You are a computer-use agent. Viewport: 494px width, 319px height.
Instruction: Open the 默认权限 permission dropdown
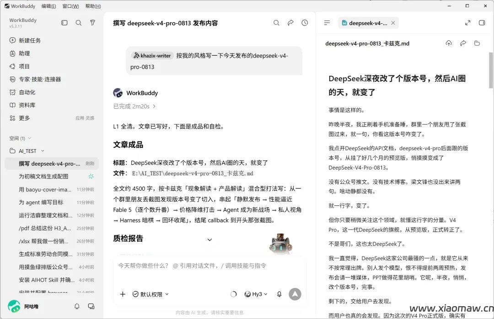150,294
